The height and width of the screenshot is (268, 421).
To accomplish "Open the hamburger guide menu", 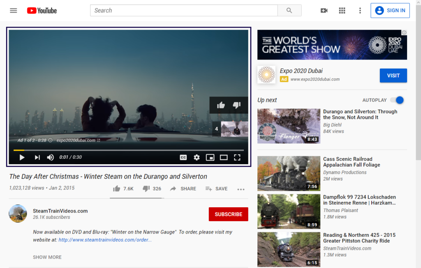I will pyautogui.click(x=14, y=10).
